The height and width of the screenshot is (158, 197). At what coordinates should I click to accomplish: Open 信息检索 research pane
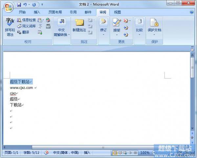26,20
